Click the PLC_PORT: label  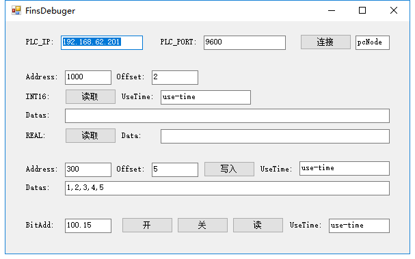tap(178, 42)
